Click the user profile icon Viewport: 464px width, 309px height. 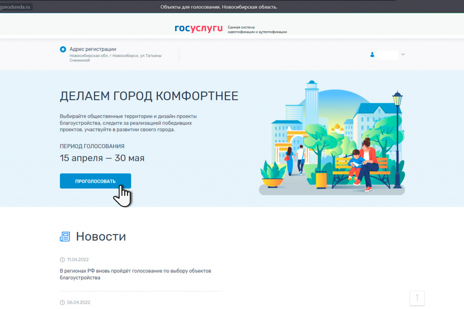(x=372, y=55)
